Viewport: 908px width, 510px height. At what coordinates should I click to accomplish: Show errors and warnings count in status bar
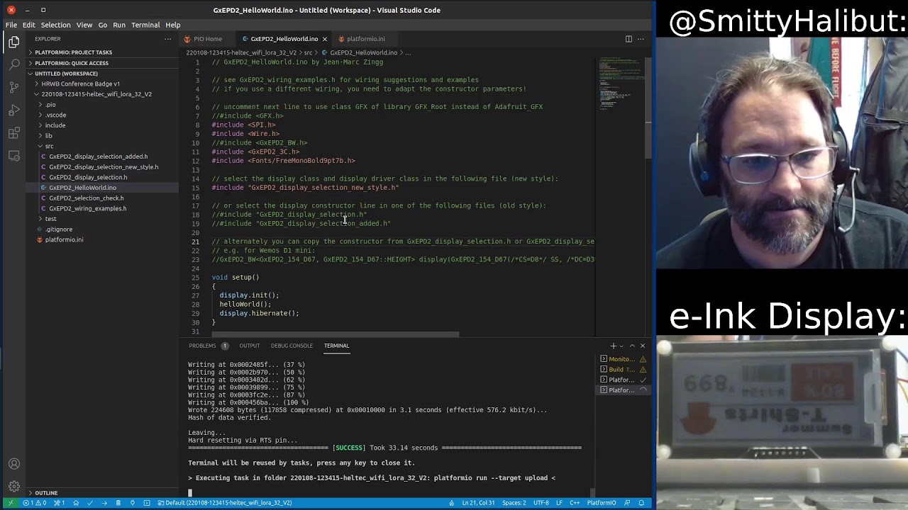pos(35,503)
